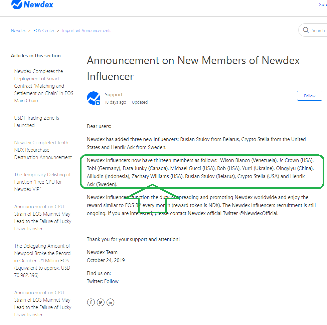Viewport: 327px width, 325px height.
Task: Open USDT Trading Zone Is Launched article
Action: tap(36, 122)
